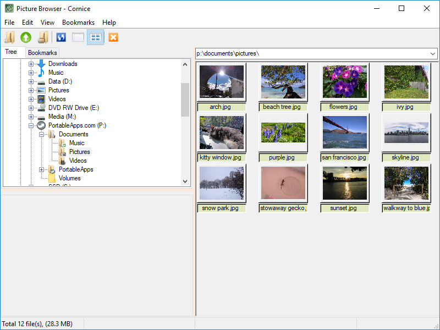This screenshot has height=330, width=440.
Task: Open the Bookmarks menu
Action: click(x=78, y=23)
